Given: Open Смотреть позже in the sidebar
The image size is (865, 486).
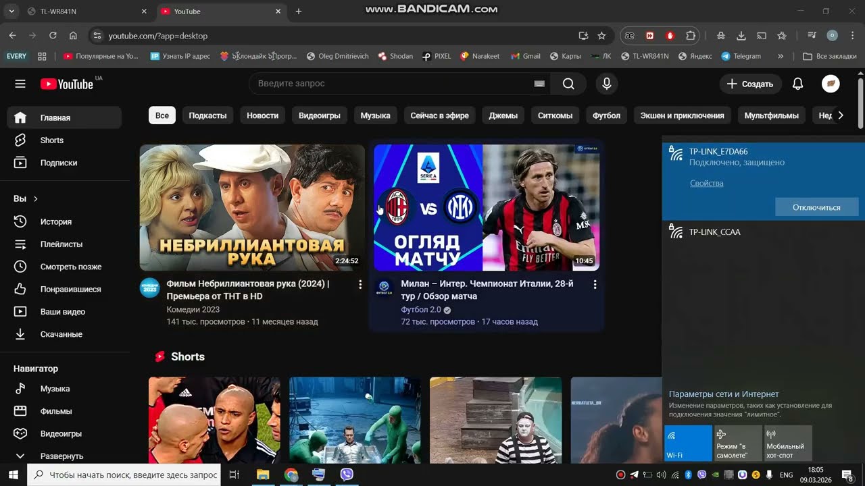Looking at the screenshot, I should 65,267.
